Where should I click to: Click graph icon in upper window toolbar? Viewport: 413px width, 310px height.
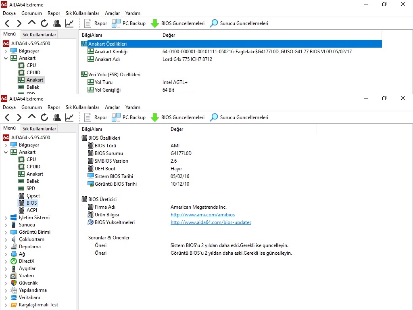tap(69, 23)
